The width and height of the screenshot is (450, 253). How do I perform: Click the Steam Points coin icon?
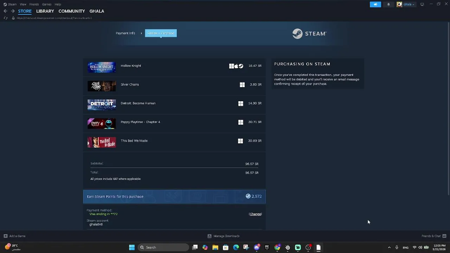(x=248, y=196)
